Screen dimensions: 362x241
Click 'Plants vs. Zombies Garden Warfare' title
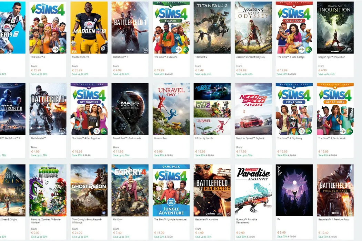click(x=46, y=221)
